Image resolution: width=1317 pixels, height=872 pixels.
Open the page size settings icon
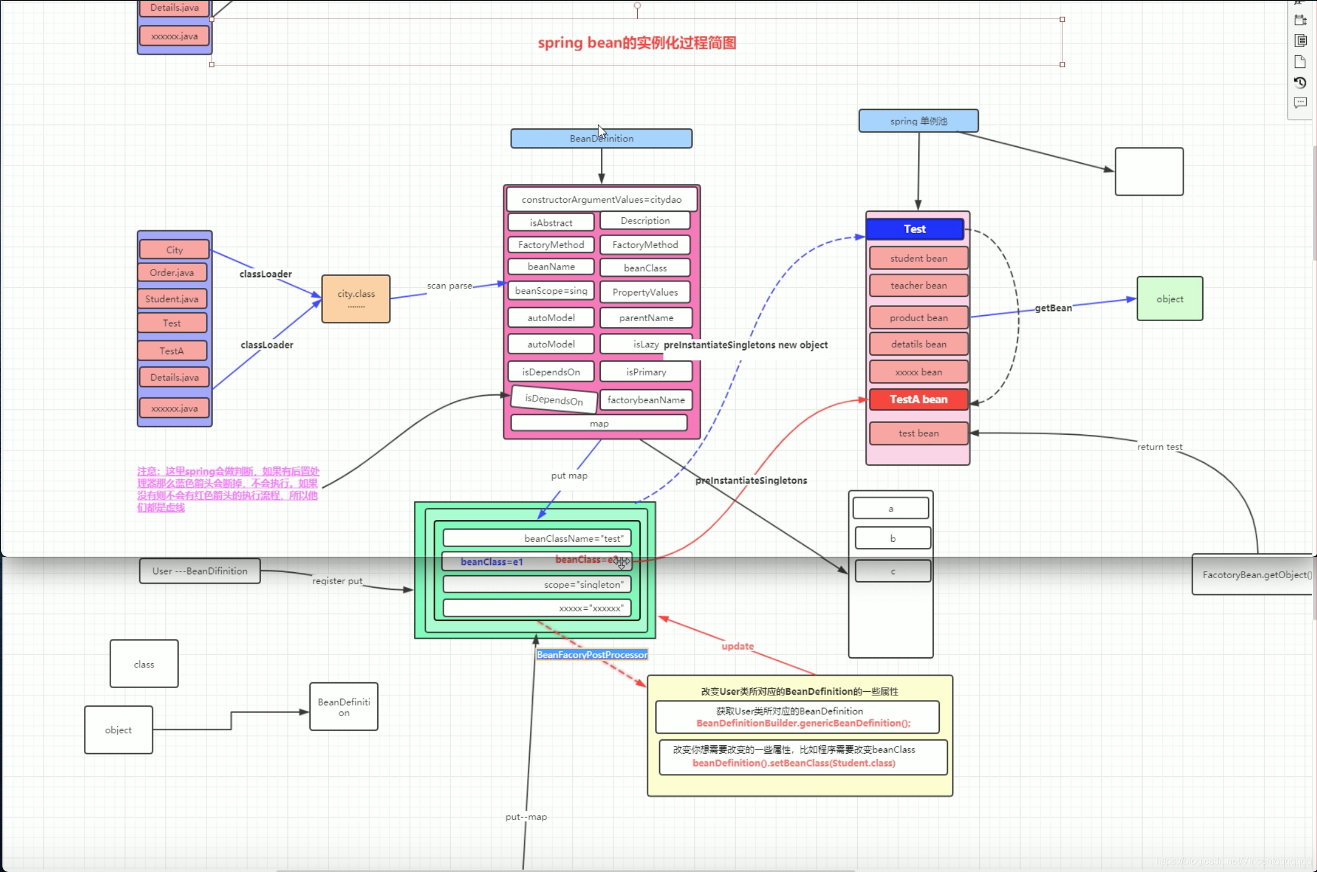point(1300,20)
